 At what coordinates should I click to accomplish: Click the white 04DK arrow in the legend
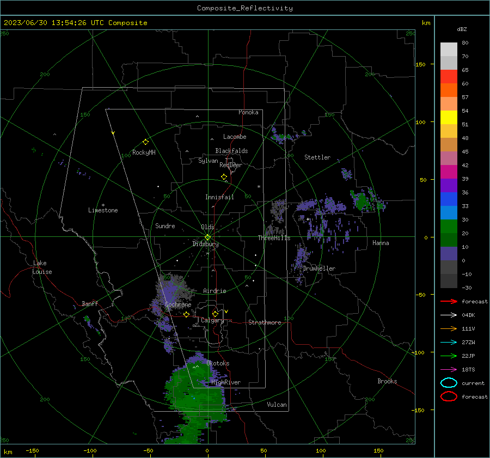(x=449, y=315)
